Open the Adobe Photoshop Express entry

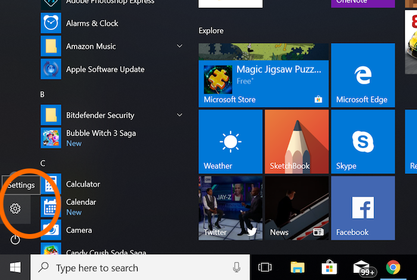[110, 2]
